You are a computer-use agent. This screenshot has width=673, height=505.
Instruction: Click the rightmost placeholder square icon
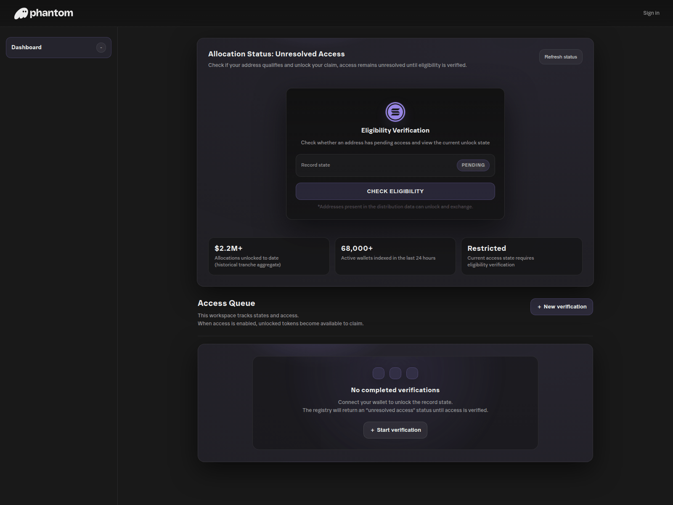point(412,373)
